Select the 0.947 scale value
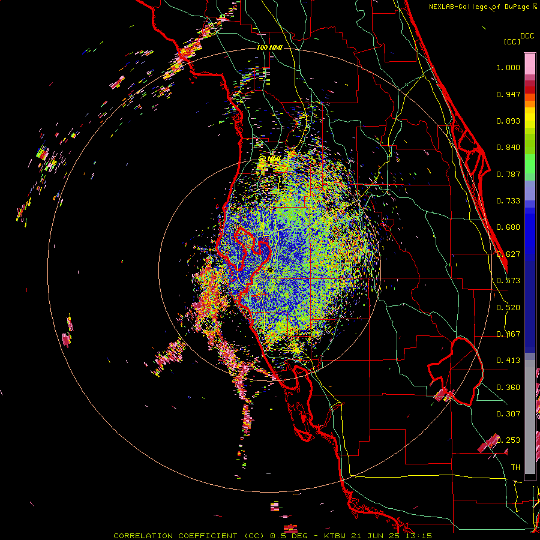 (508, 94)
